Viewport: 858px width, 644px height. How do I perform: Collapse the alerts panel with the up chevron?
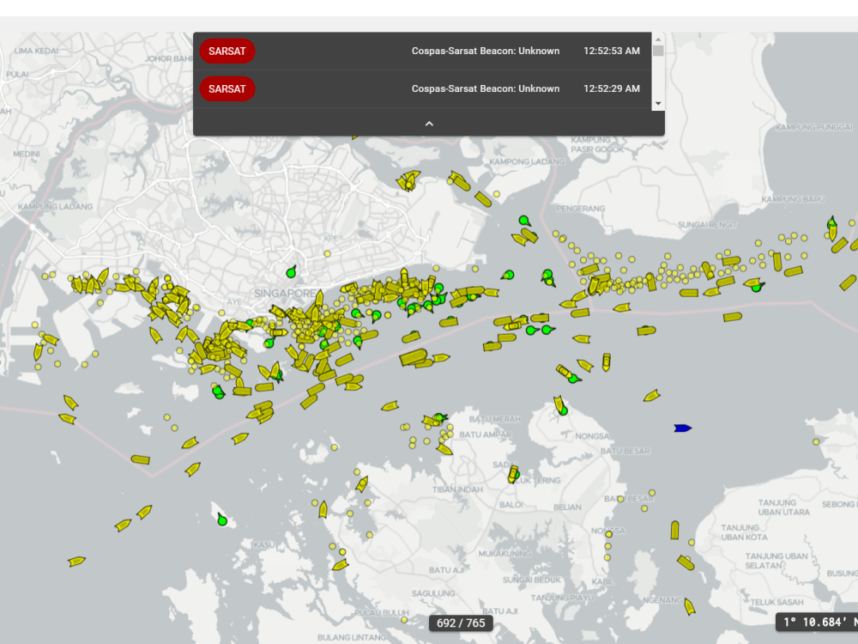tap(429, 124)
